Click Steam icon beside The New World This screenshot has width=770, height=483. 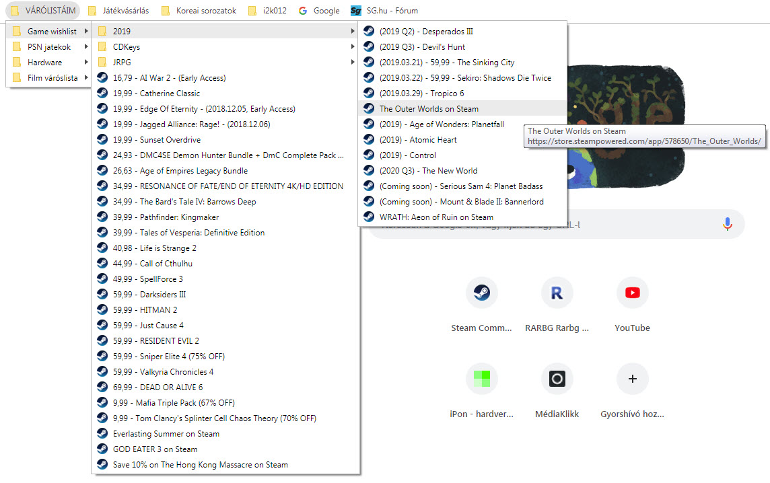click(369, 170)
